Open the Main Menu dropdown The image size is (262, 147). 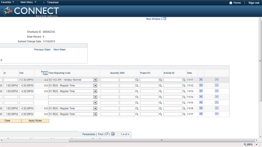click(28, 2)
